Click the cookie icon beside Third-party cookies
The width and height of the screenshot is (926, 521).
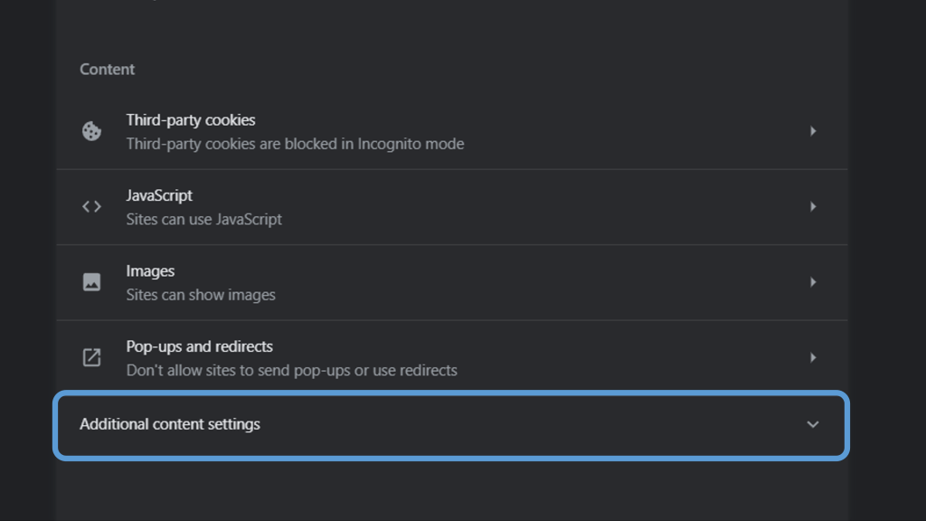pos(91,131)
